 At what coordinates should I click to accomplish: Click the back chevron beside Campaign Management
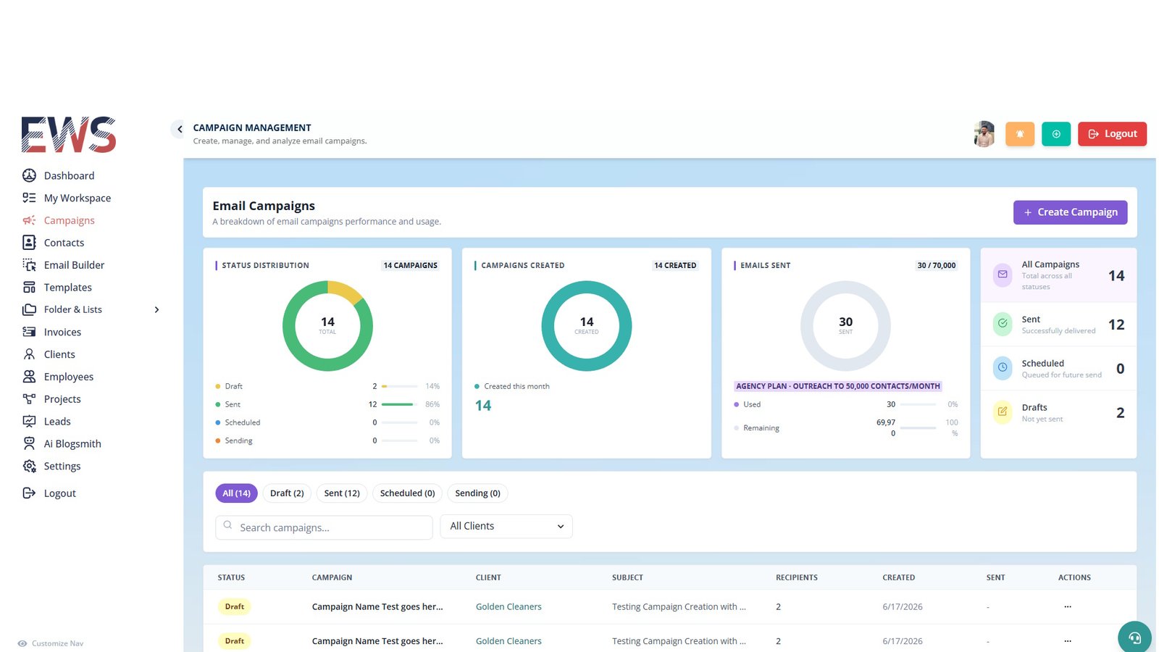[x=179, y=129]
